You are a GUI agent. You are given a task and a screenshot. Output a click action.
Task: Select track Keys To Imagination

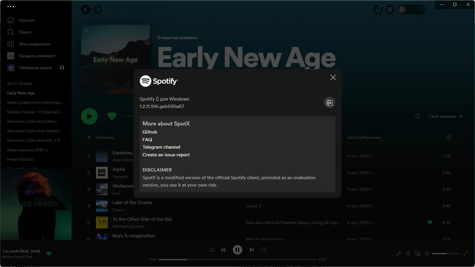(134, 236)
